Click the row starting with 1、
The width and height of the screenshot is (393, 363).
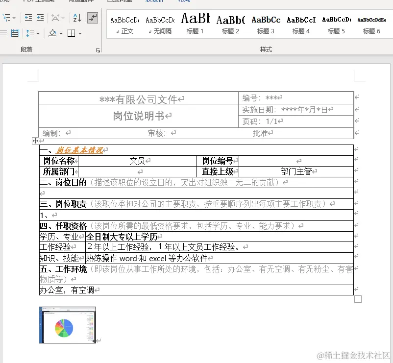tap(196, 215)
